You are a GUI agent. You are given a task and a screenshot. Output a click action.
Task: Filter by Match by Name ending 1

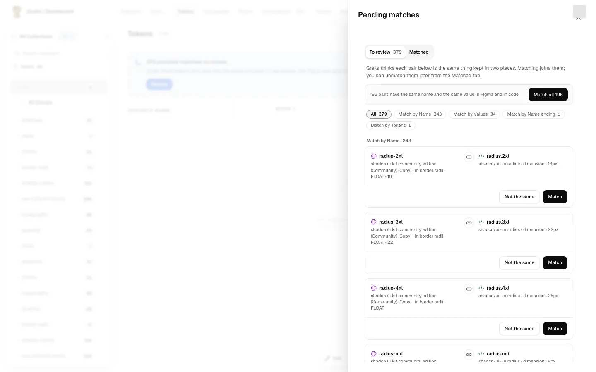pos(534,114)
